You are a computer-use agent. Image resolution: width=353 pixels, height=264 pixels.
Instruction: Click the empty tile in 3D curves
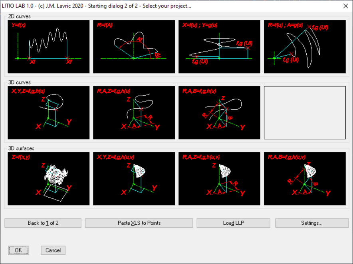pyautogui.click(x=305, y=113)
